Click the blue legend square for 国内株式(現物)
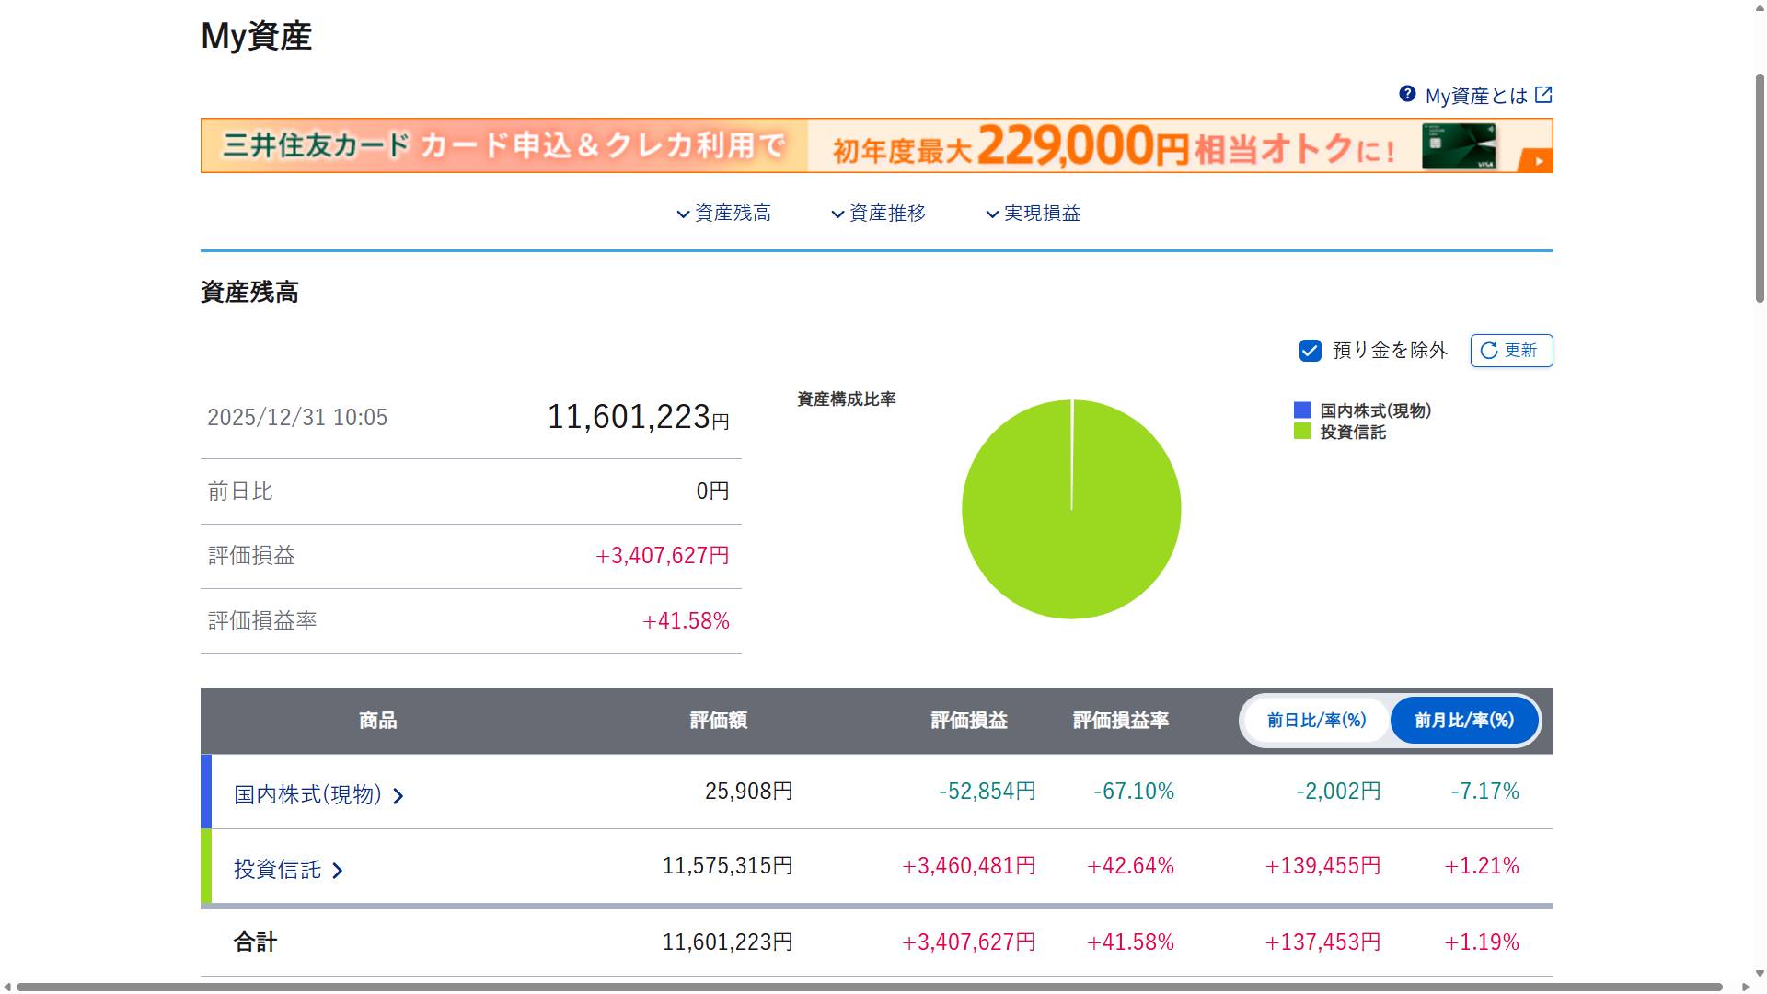The width and height of the screenshot is (1767, 994). pyautogui.click(x=1301, y=410)
